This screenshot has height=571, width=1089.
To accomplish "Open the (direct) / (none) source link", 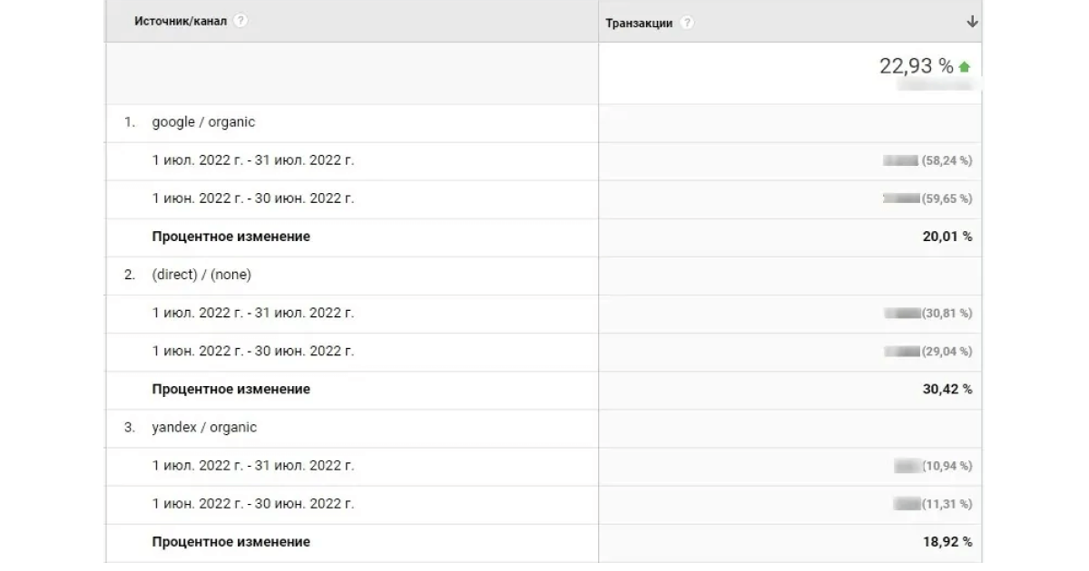I will pyautogui.click(x=201, y=275).
